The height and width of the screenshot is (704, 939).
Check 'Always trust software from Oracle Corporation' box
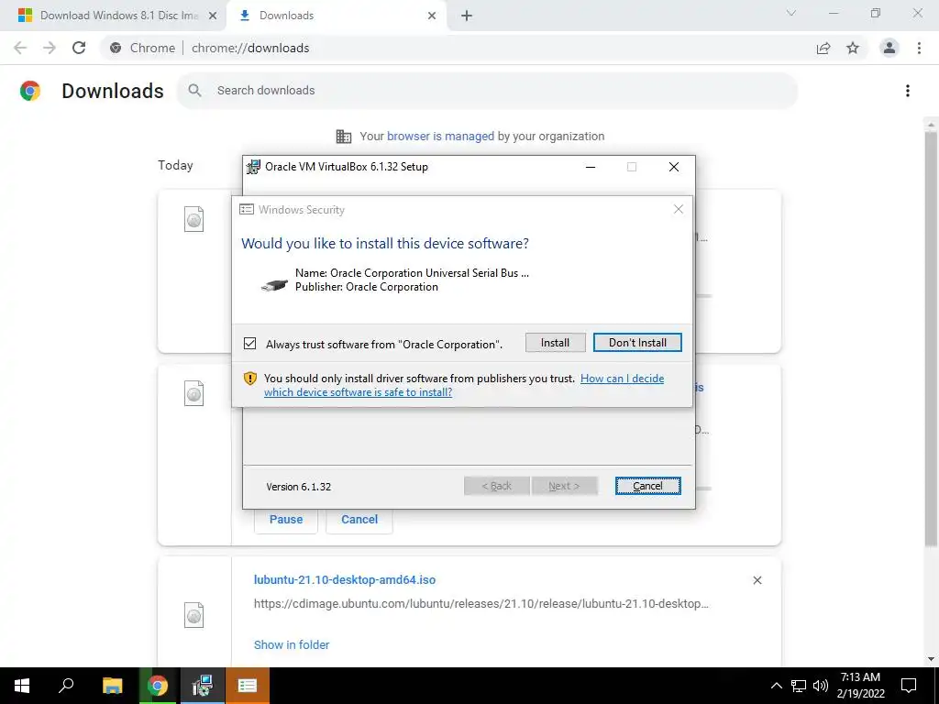(x=249, y=344)
